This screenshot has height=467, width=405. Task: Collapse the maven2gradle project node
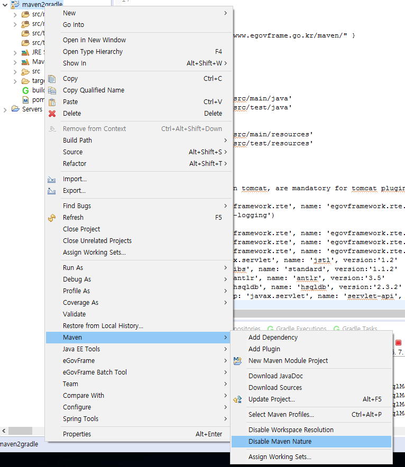[x=5, y=5]
